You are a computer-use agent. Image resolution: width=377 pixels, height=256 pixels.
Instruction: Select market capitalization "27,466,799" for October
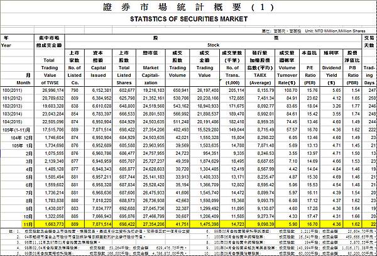[153, 216]
